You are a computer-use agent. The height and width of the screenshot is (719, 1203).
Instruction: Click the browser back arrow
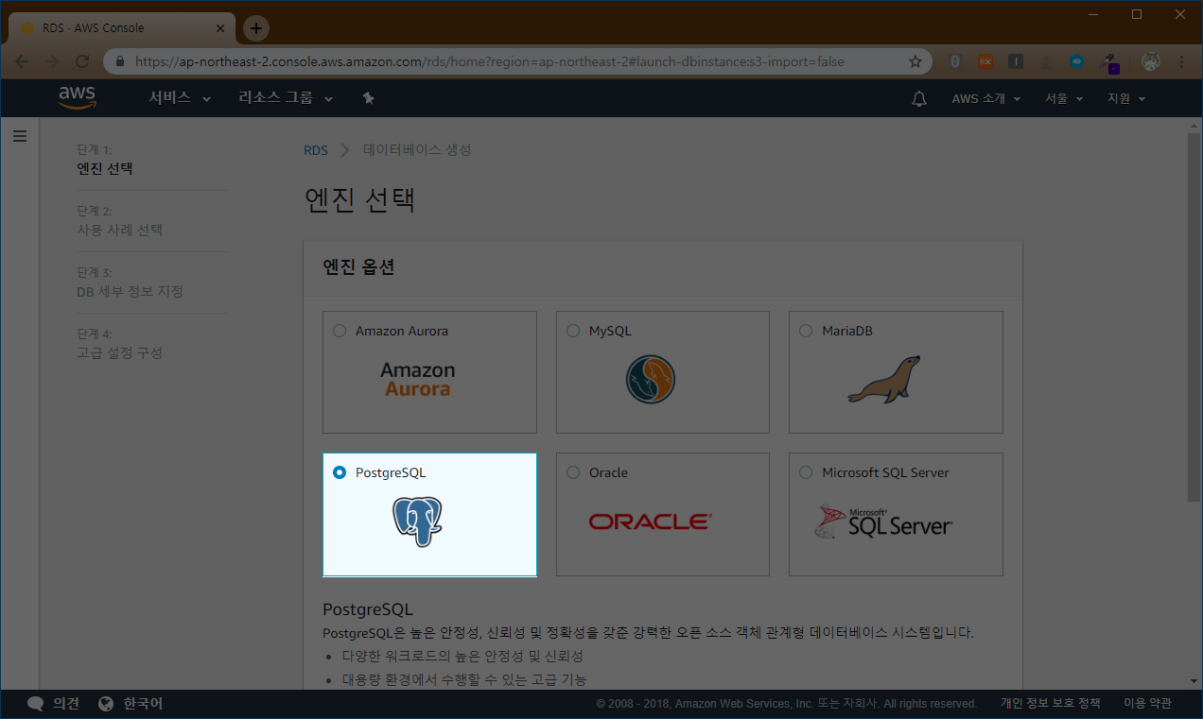click(x=22, y=61)
